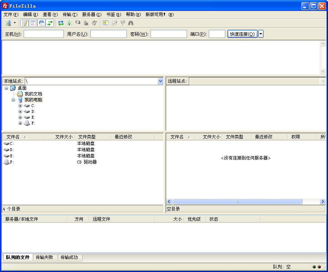Click the 主机 host input field
Image resolution: width=328 pixels, height=272 pixels.
pyautogui.click(x=44, y=34)
